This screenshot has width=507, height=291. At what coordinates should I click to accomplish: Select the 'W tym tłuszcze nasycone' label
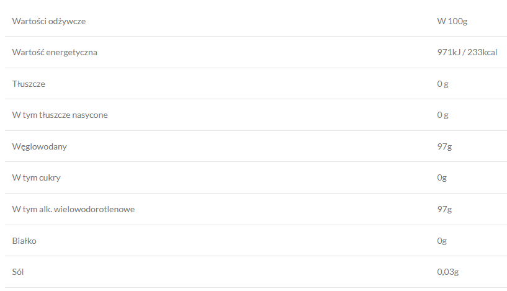click(x=60, y=115)
